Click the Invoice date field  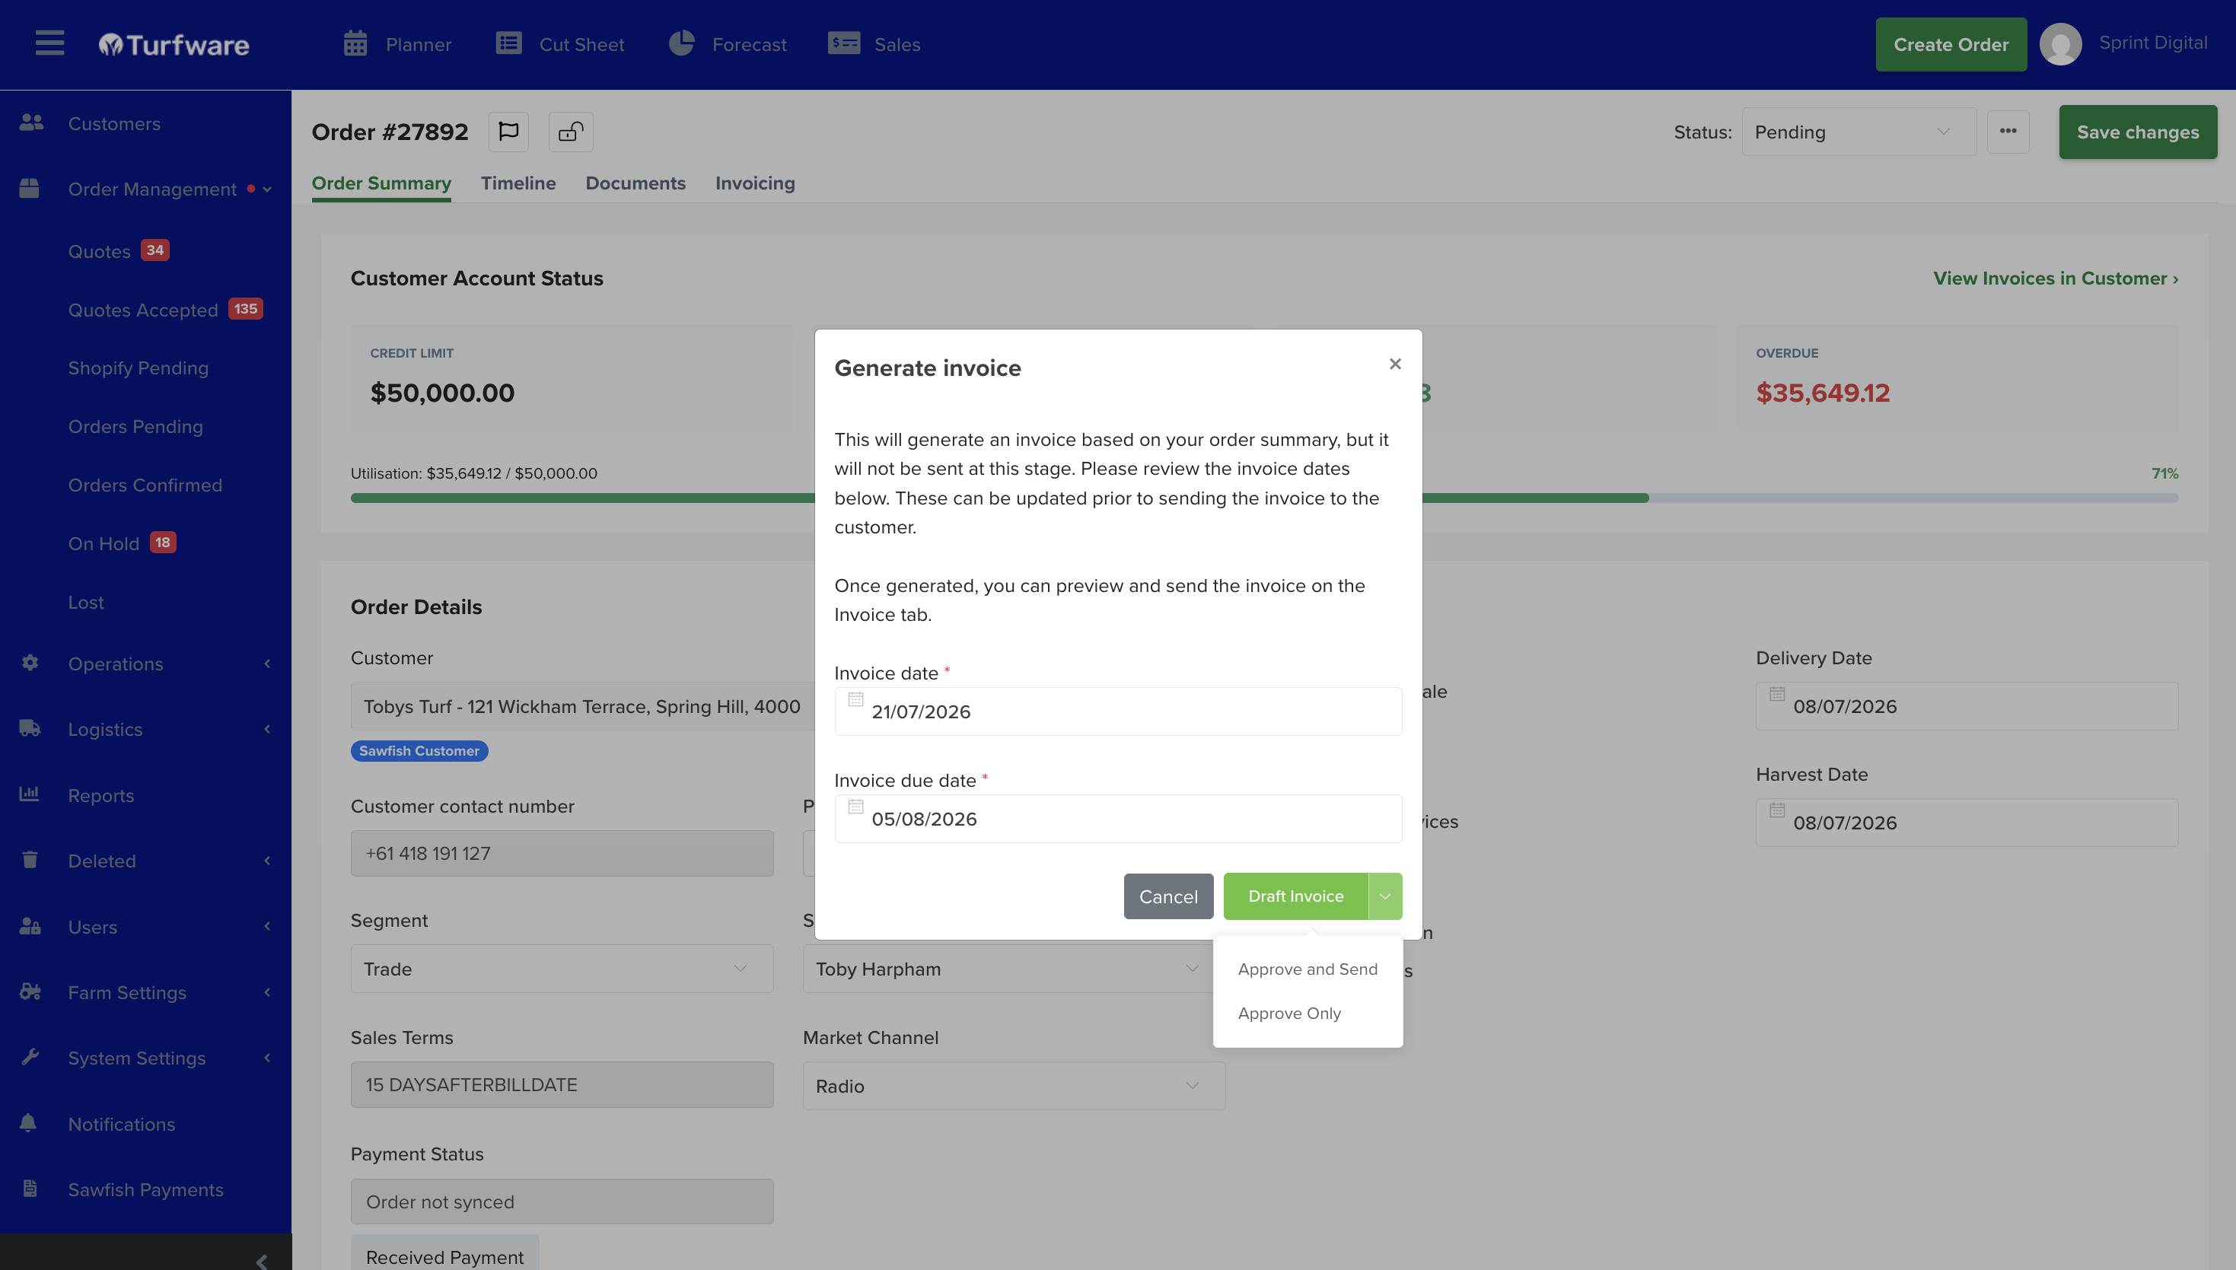[1117, 711]
